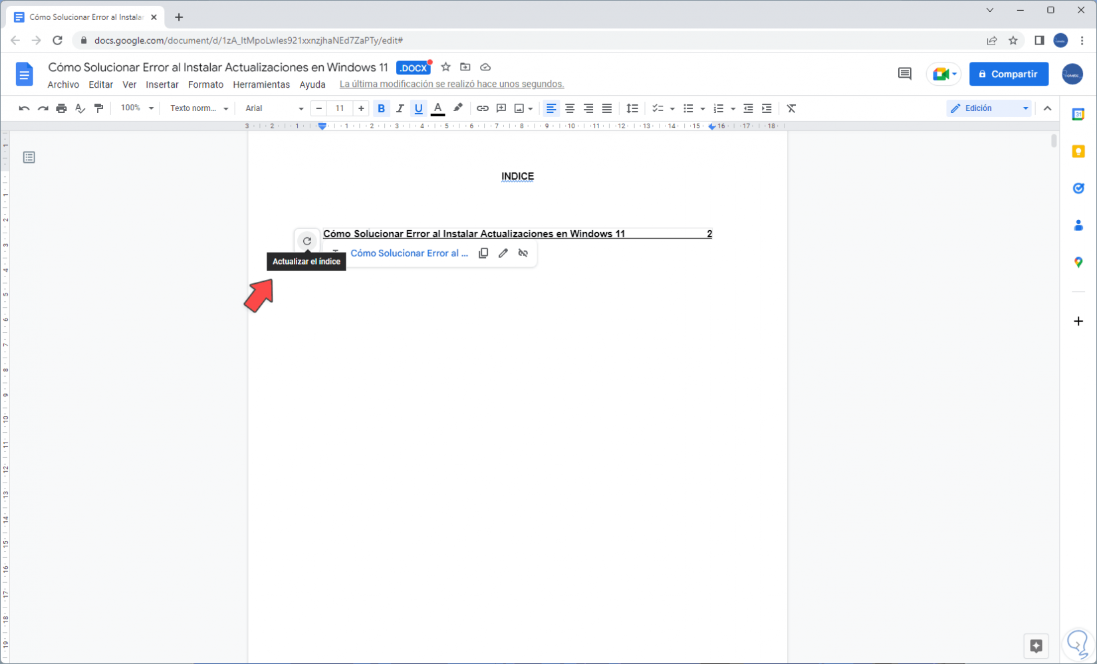Open the heading link in preview bubble
This screenshot has width=1097, height=664.
(409, 253)
